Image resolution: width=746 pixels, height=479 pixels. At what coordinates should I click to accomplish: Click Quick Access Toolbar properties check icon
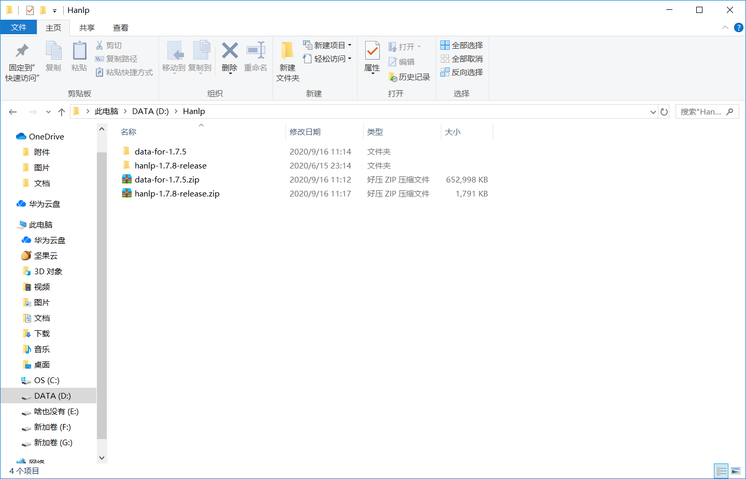tap(30, 10)
